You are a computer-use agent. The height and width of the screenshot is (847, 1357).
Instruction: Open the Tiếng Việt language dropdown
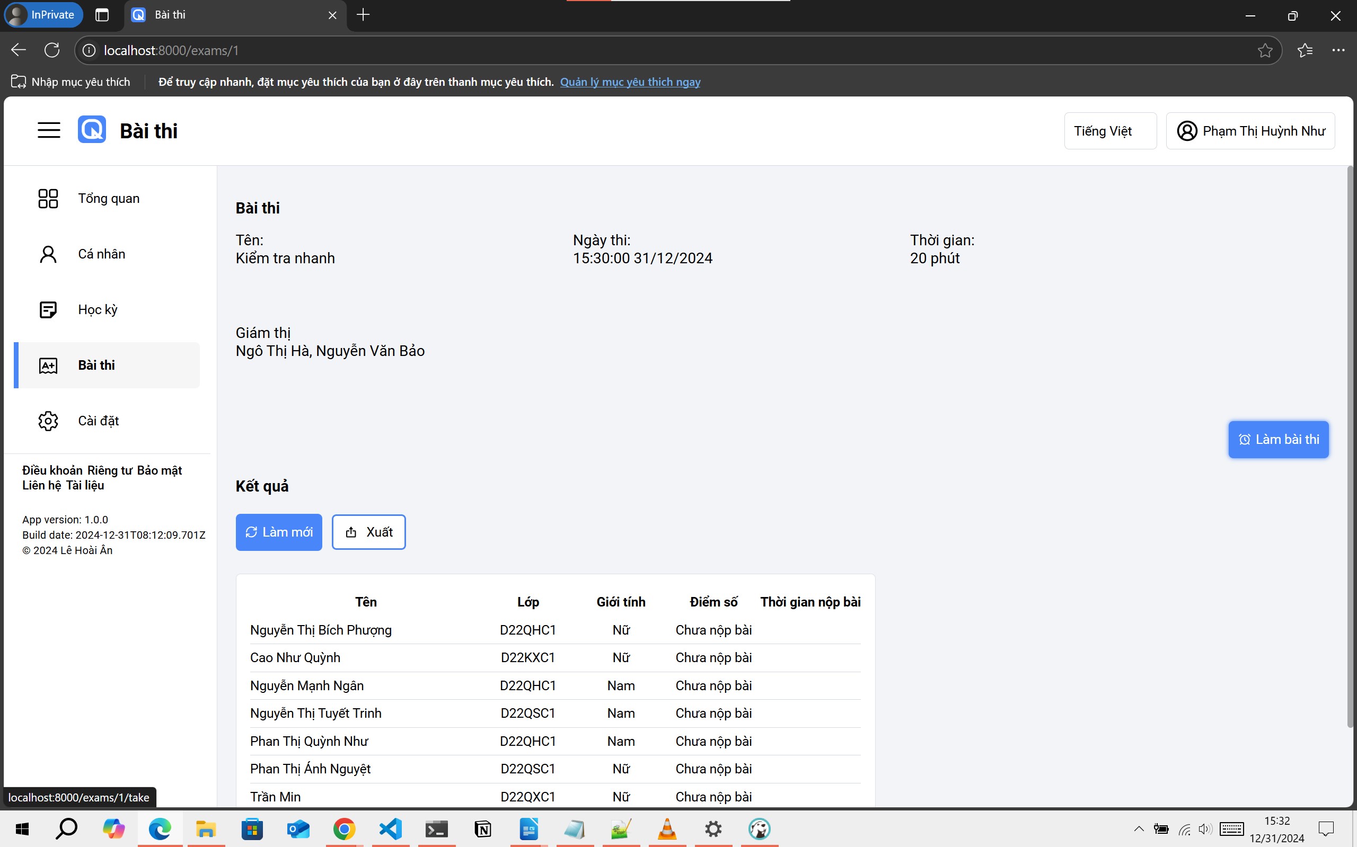[1110, 131]
